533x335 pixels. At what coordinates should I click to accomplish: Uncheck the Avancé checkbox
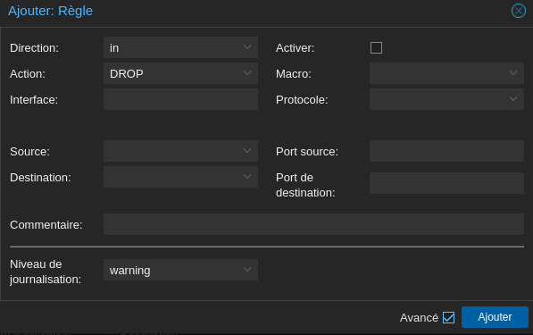[x=448, y=318]
